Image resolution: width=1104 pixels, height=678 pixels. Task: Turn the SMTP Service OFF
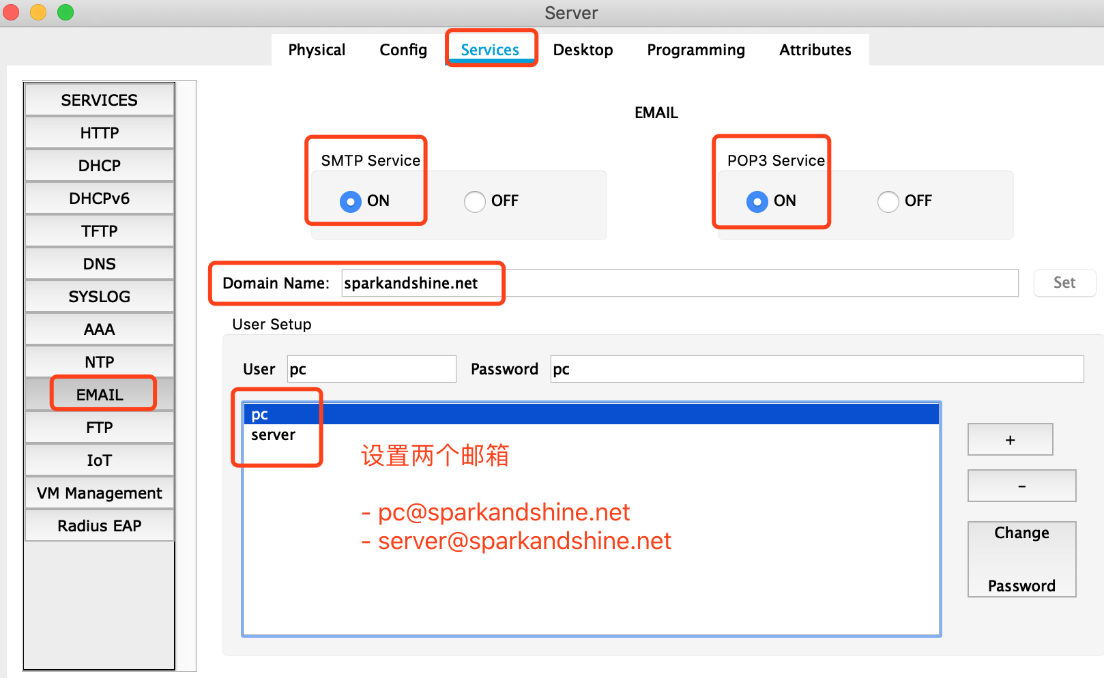pyautogui.click(x=475, y=201)
